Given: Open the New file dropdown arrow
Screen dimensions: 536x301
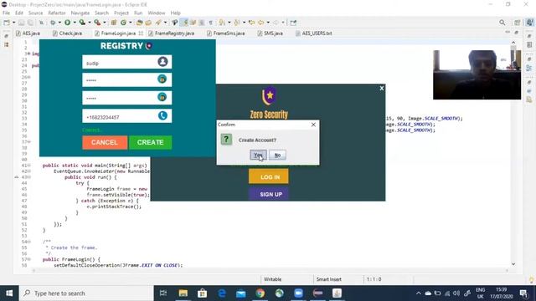Looking at the screenshot, I should click(14, 23).
